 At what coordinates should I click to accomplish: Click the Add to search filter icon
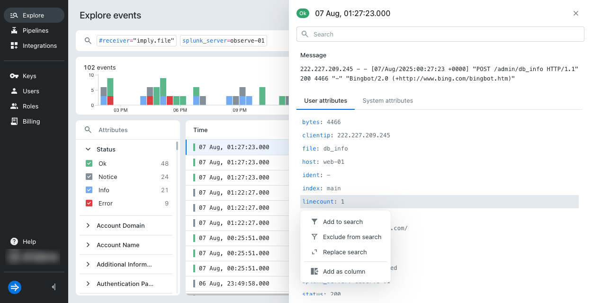[x=314, y=222]
